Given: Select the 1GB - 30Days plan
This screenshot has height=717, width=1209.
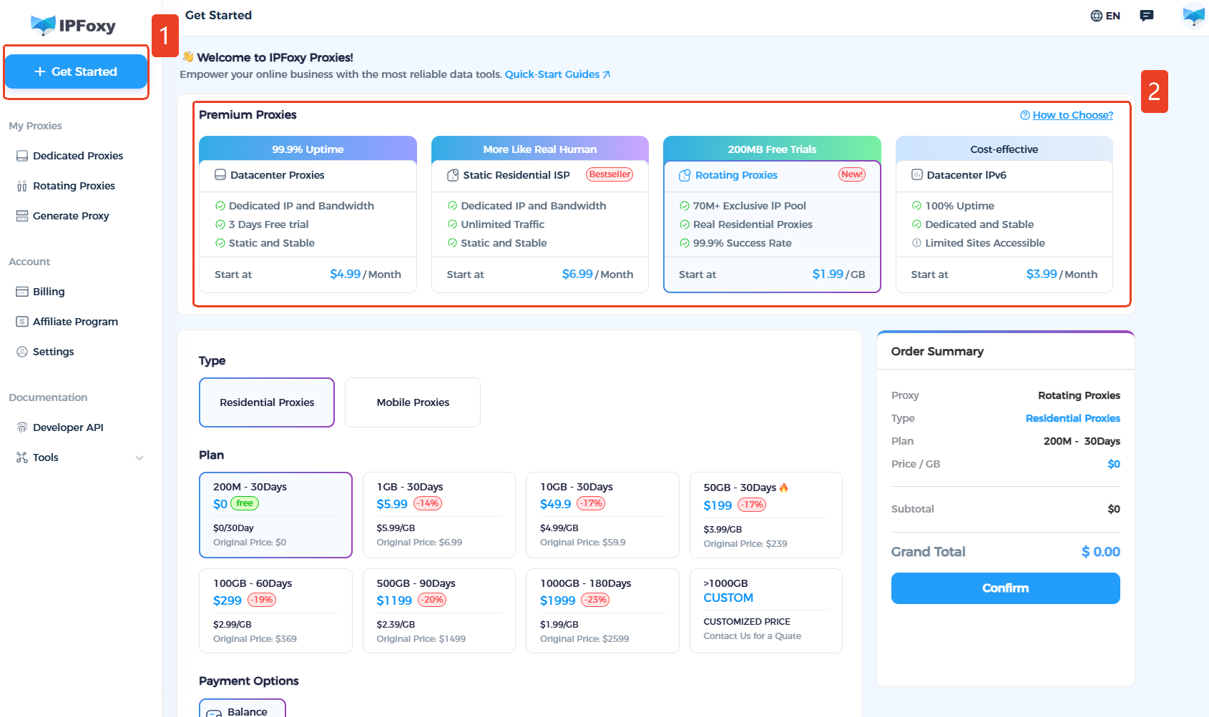Looking at the screenshot, I should click(439, 515).
